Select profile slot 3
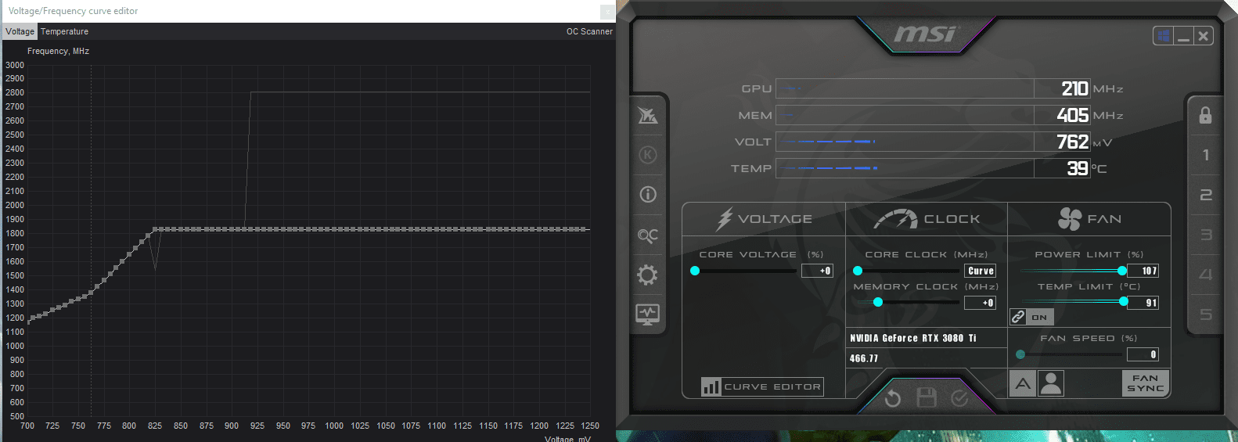This screenshot has height=442, width=1238. tap(1206, 235)
